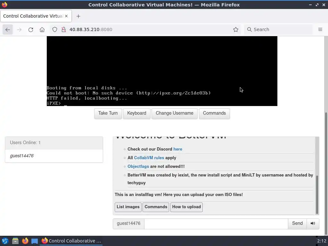This screenshot has width=328, height=246.
Task: Click the Users Online: 1 header
Action: pyautogui.click(x=54, y=143)
